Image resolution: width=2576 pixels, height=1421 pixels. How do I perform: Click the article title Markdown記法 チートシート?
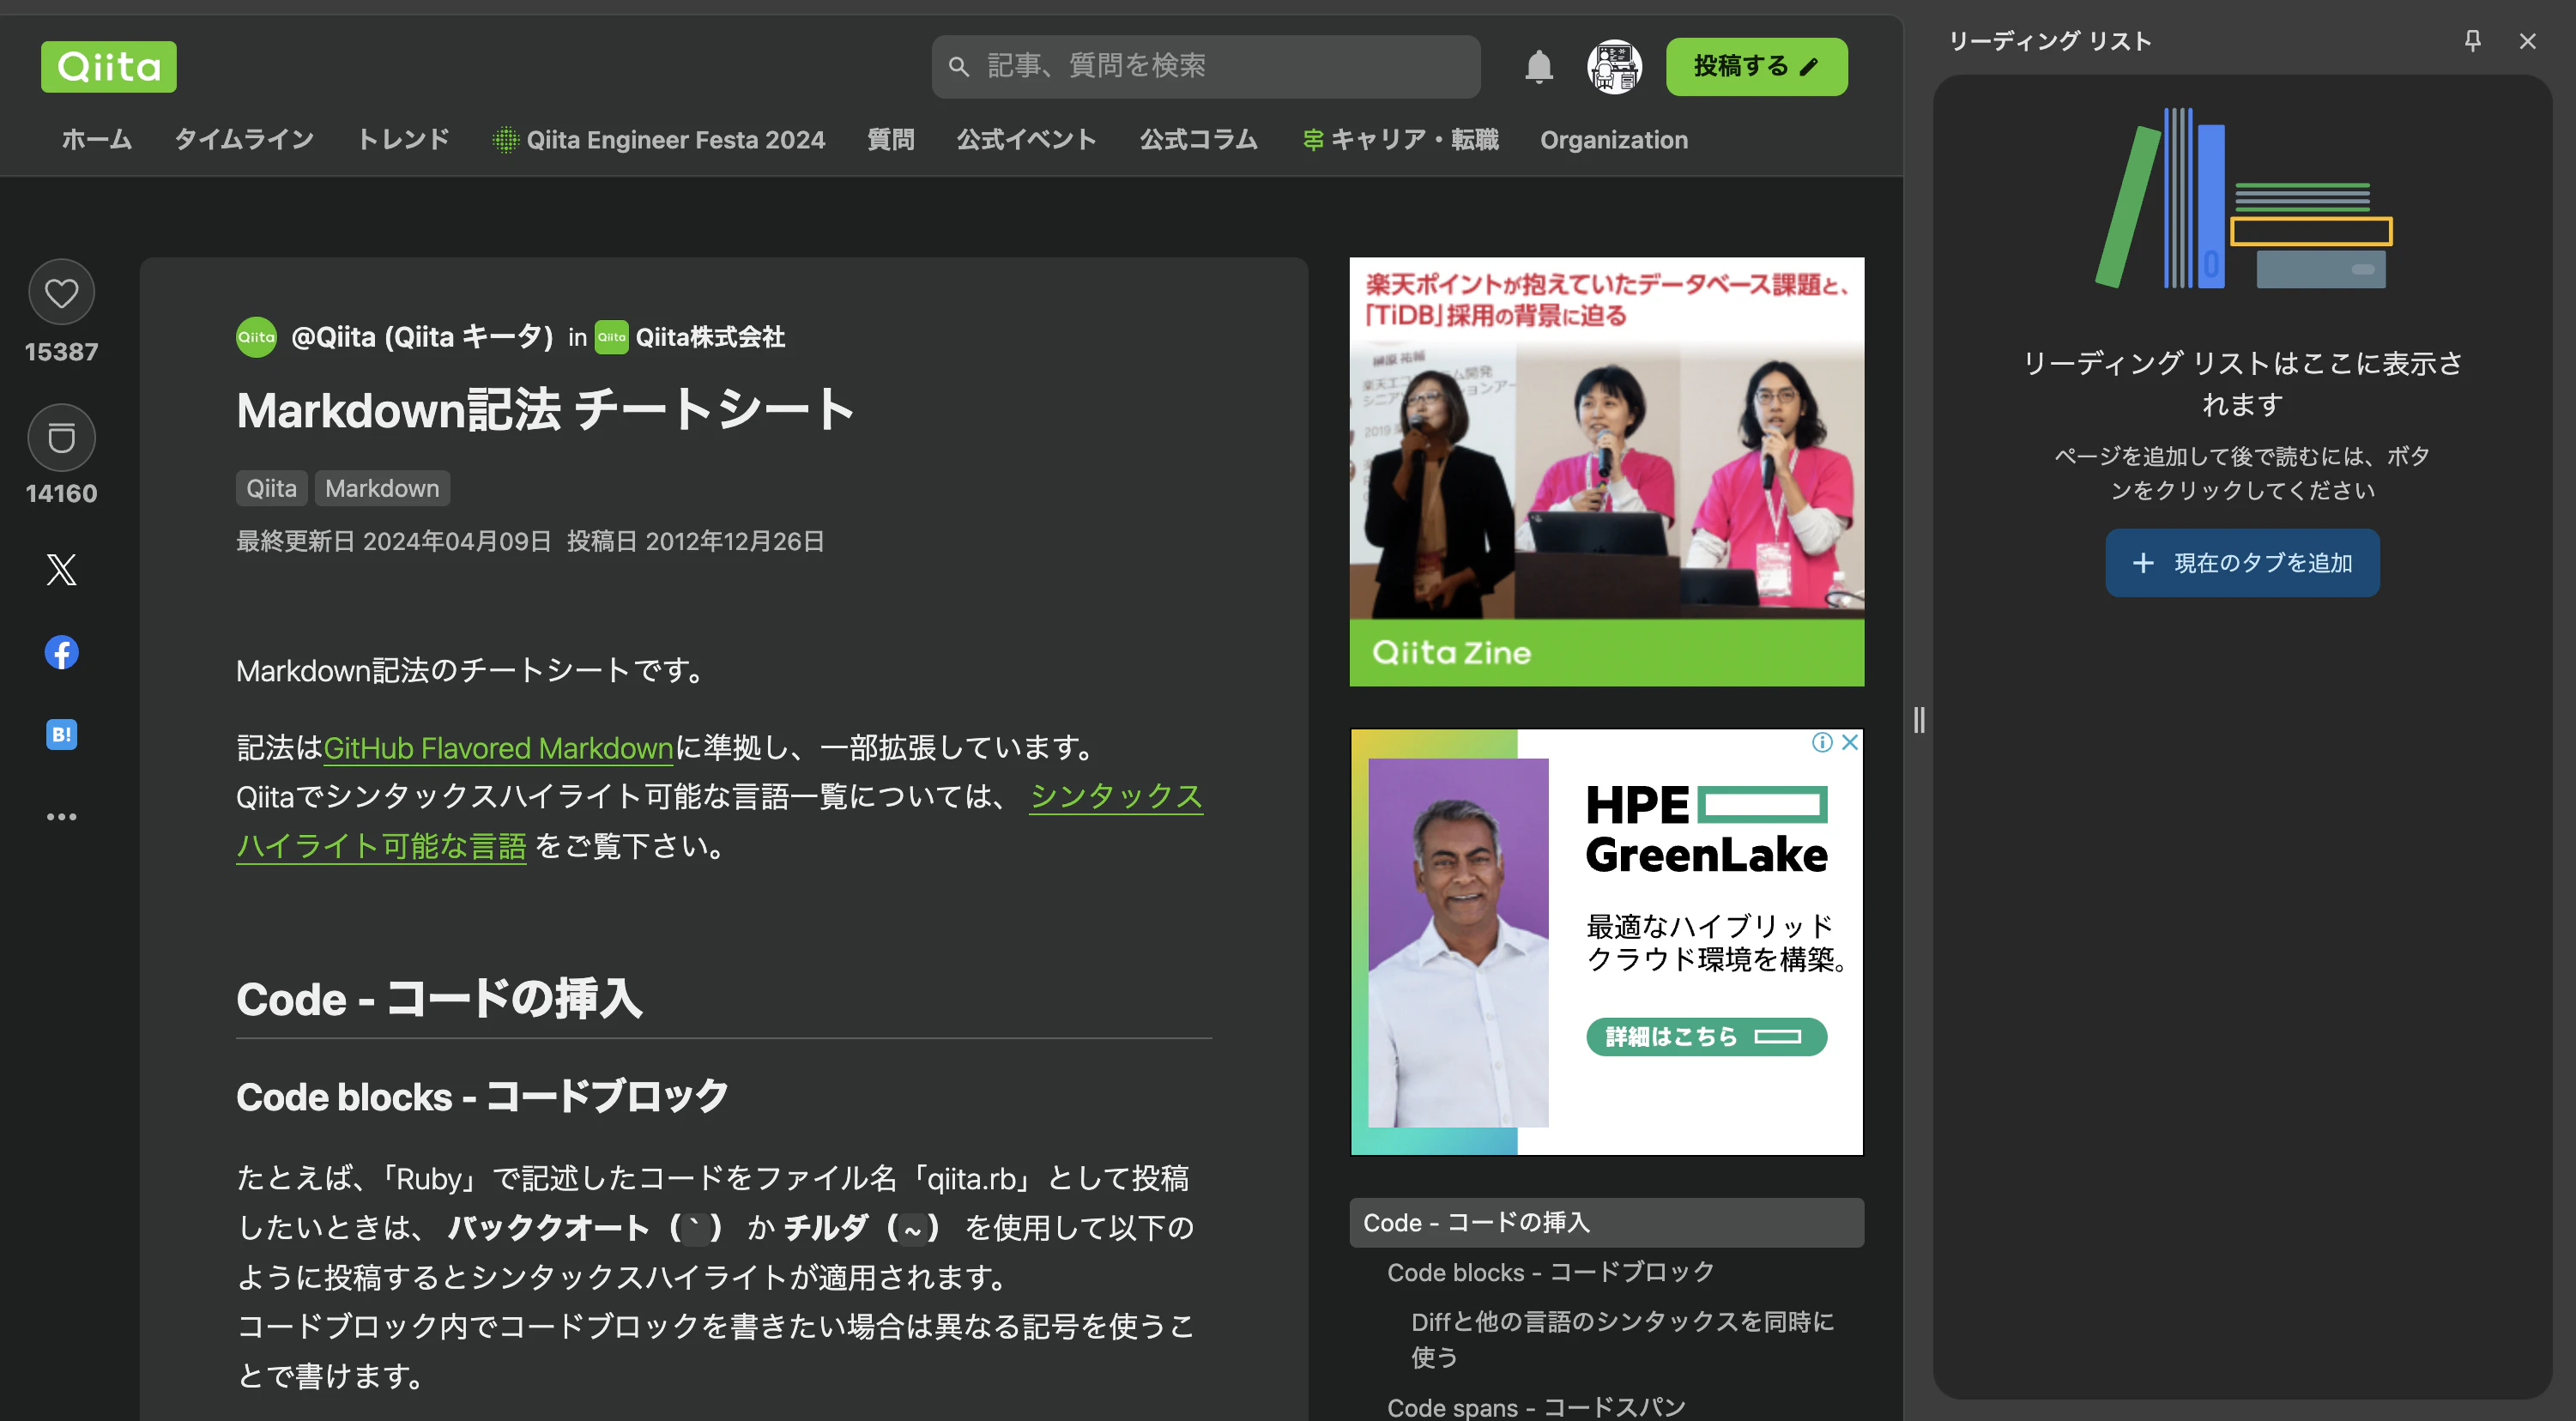coord(545,410)
